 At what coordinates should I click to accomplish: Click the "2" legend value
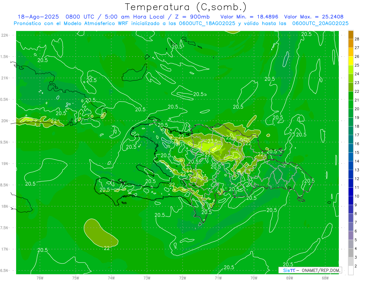356,266
